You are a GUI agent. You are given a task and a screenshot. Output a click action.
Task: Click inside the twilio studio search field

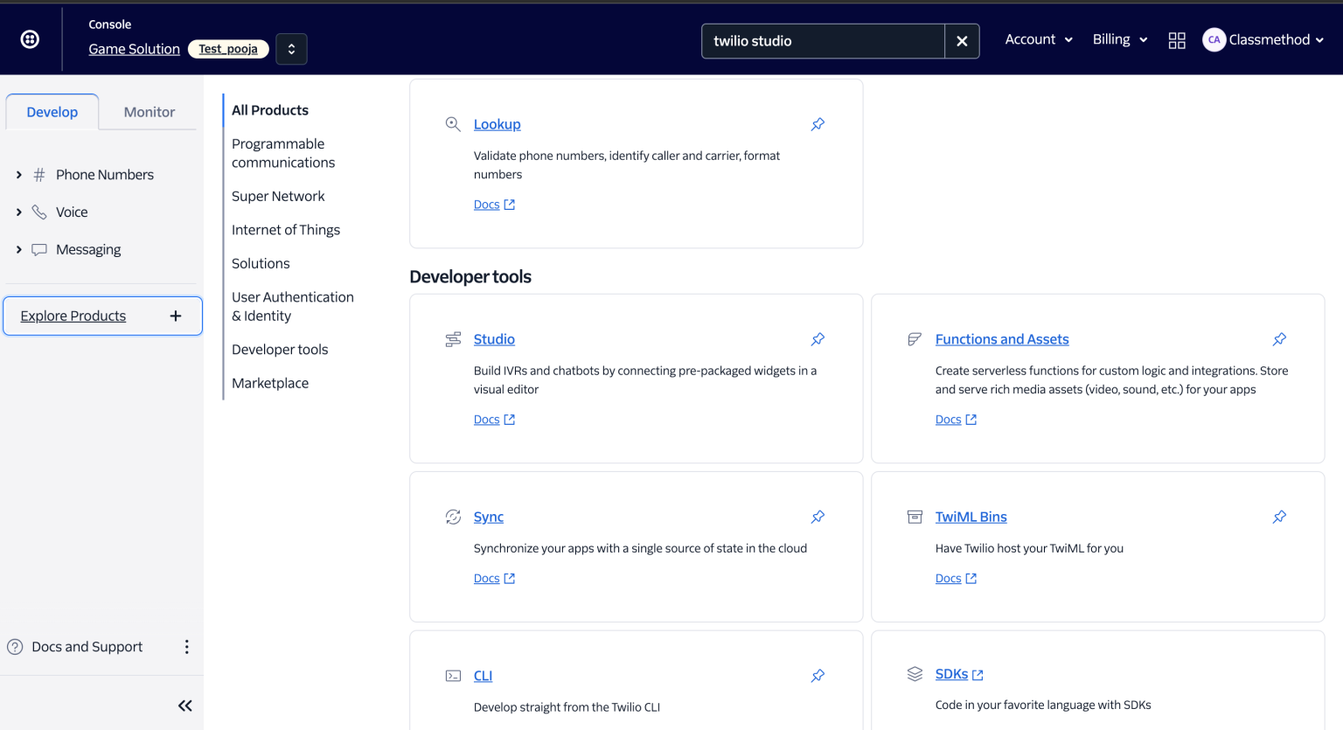[822, 40]
